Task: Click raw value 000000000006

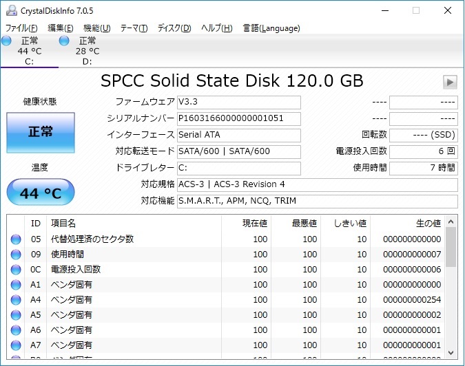Action: click(412, 270)
